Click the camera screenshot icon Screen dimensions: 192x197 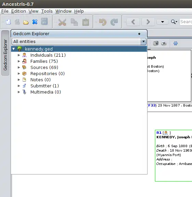click(x=156, y=43)
